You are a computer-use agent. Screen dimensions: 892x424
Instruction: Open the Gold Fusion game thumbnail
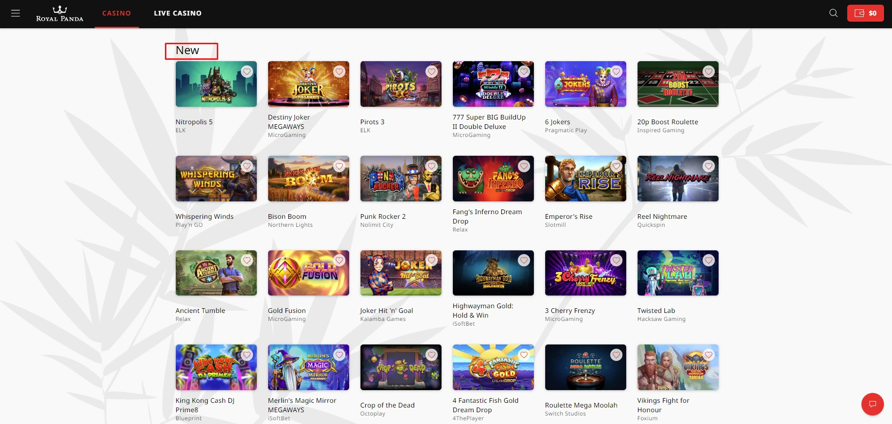point(309,273)
